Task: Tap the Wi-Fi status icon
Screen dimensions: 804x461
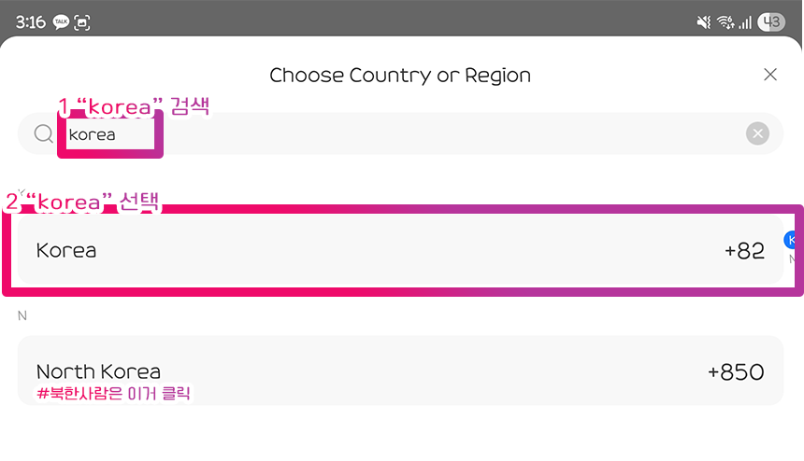Action: coord(725,21)
